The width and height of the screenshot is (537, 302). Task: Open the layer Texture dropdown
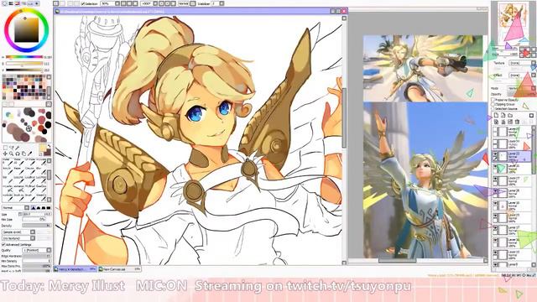point(522,63)
